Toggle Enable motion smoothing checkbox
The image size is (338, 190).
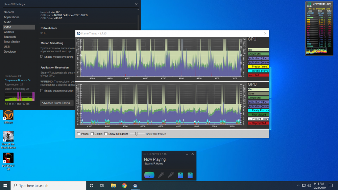coord(42,57)
